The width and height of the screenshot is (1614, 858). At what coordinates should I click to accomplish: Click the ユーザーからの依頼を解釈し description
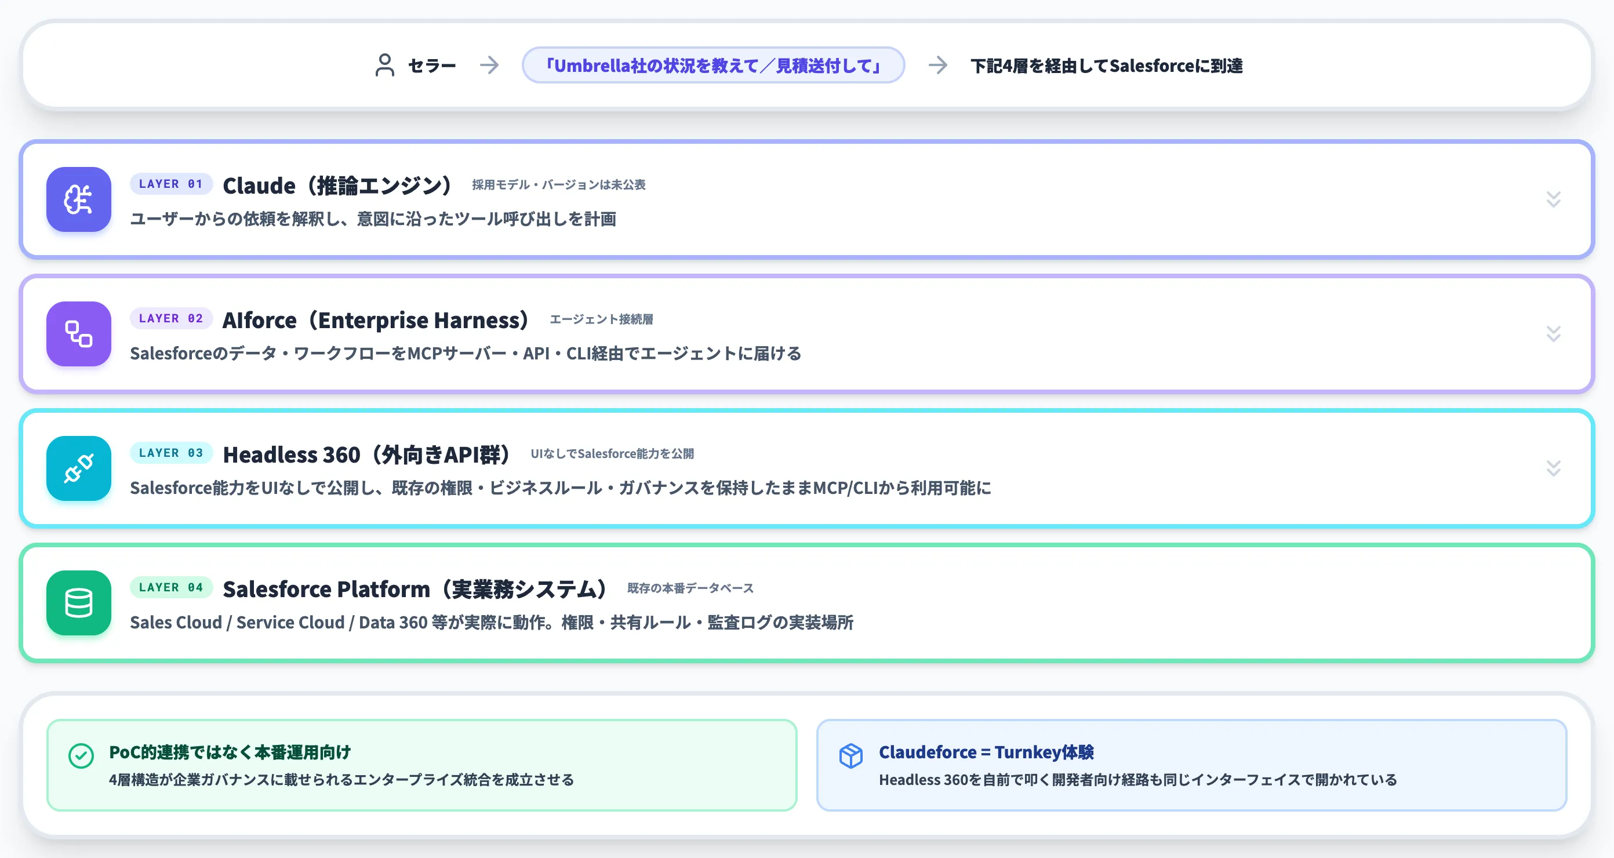coord(373,219)
